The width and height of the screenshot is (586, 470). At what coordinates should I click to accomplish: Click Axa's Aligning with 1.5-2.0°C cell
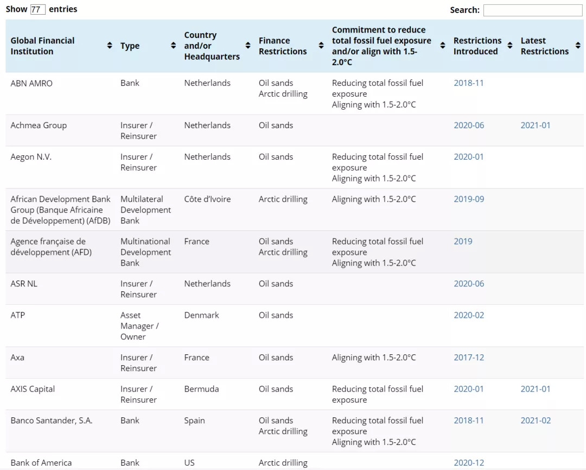click(374, 358)
